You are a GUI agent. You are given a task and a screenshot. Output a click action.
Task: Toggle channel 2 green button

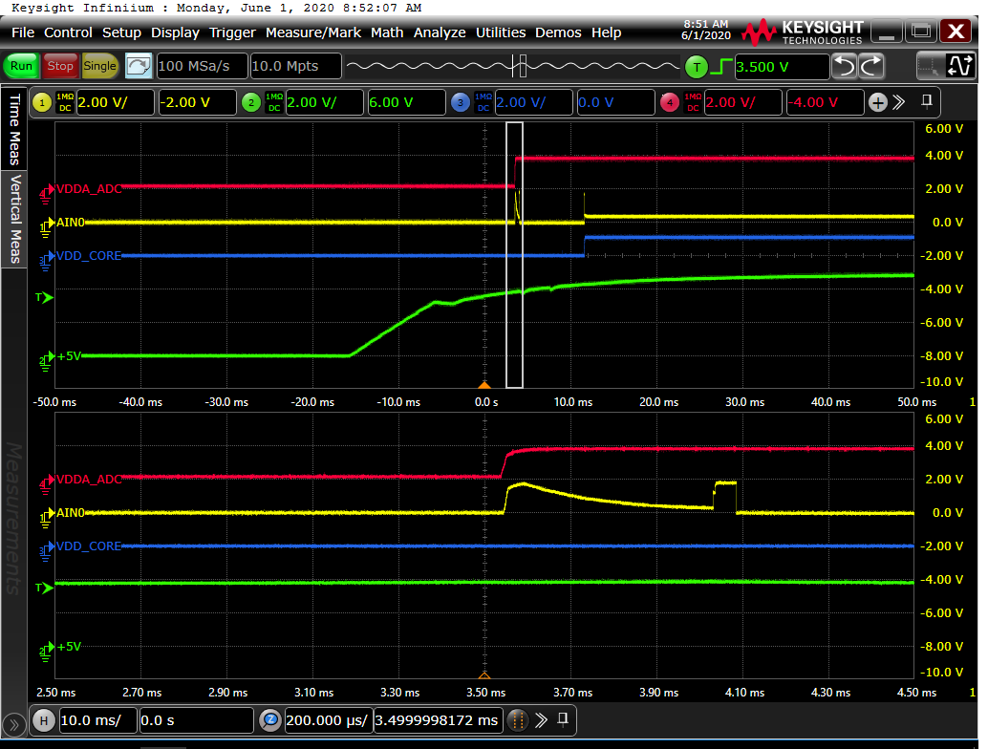point(251,102)
